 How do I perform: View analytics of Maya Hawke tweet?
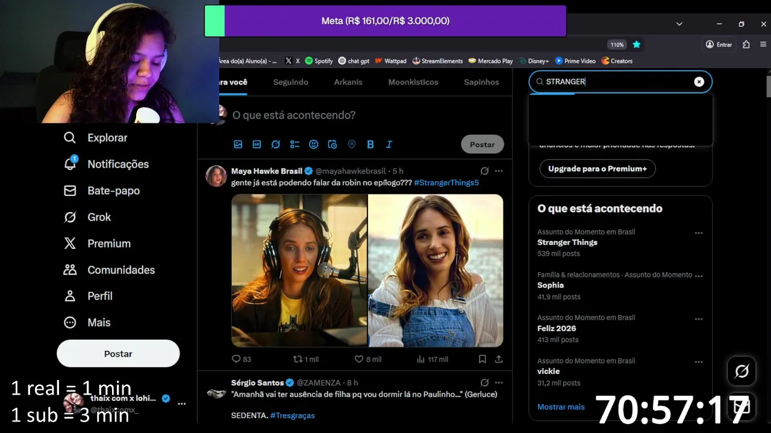(432, 359)
